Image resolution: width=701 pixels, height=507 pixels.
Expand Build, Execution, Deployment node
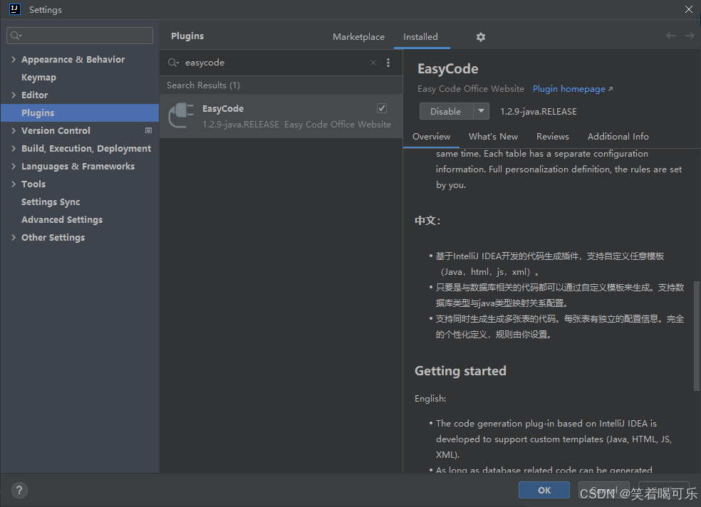tap(14, 148)
